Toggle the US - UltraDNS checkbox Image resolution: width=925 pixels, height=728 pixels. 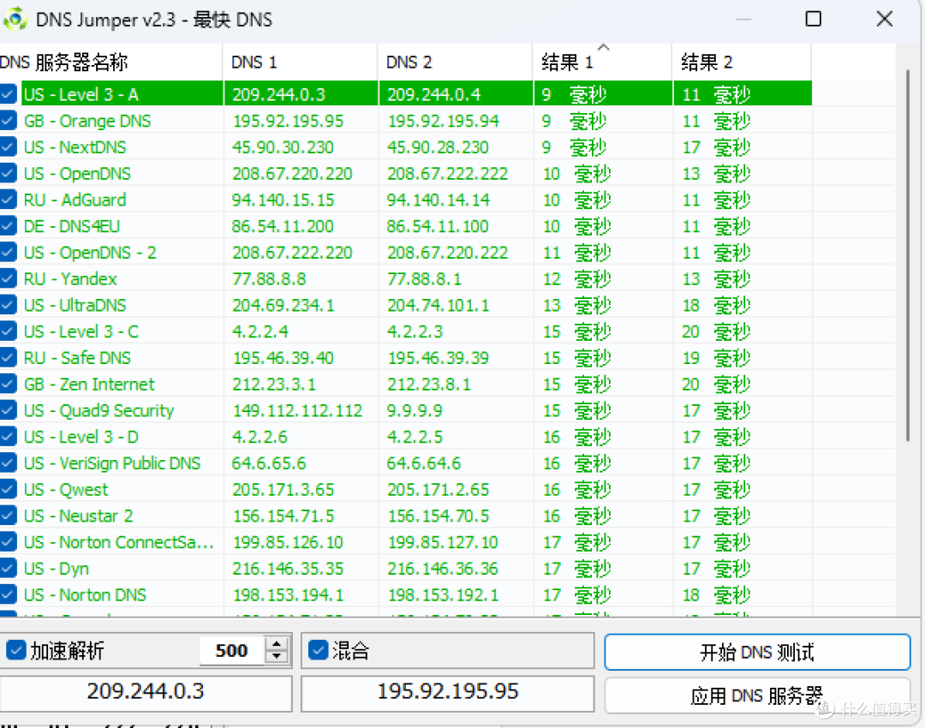click(8, 305)
